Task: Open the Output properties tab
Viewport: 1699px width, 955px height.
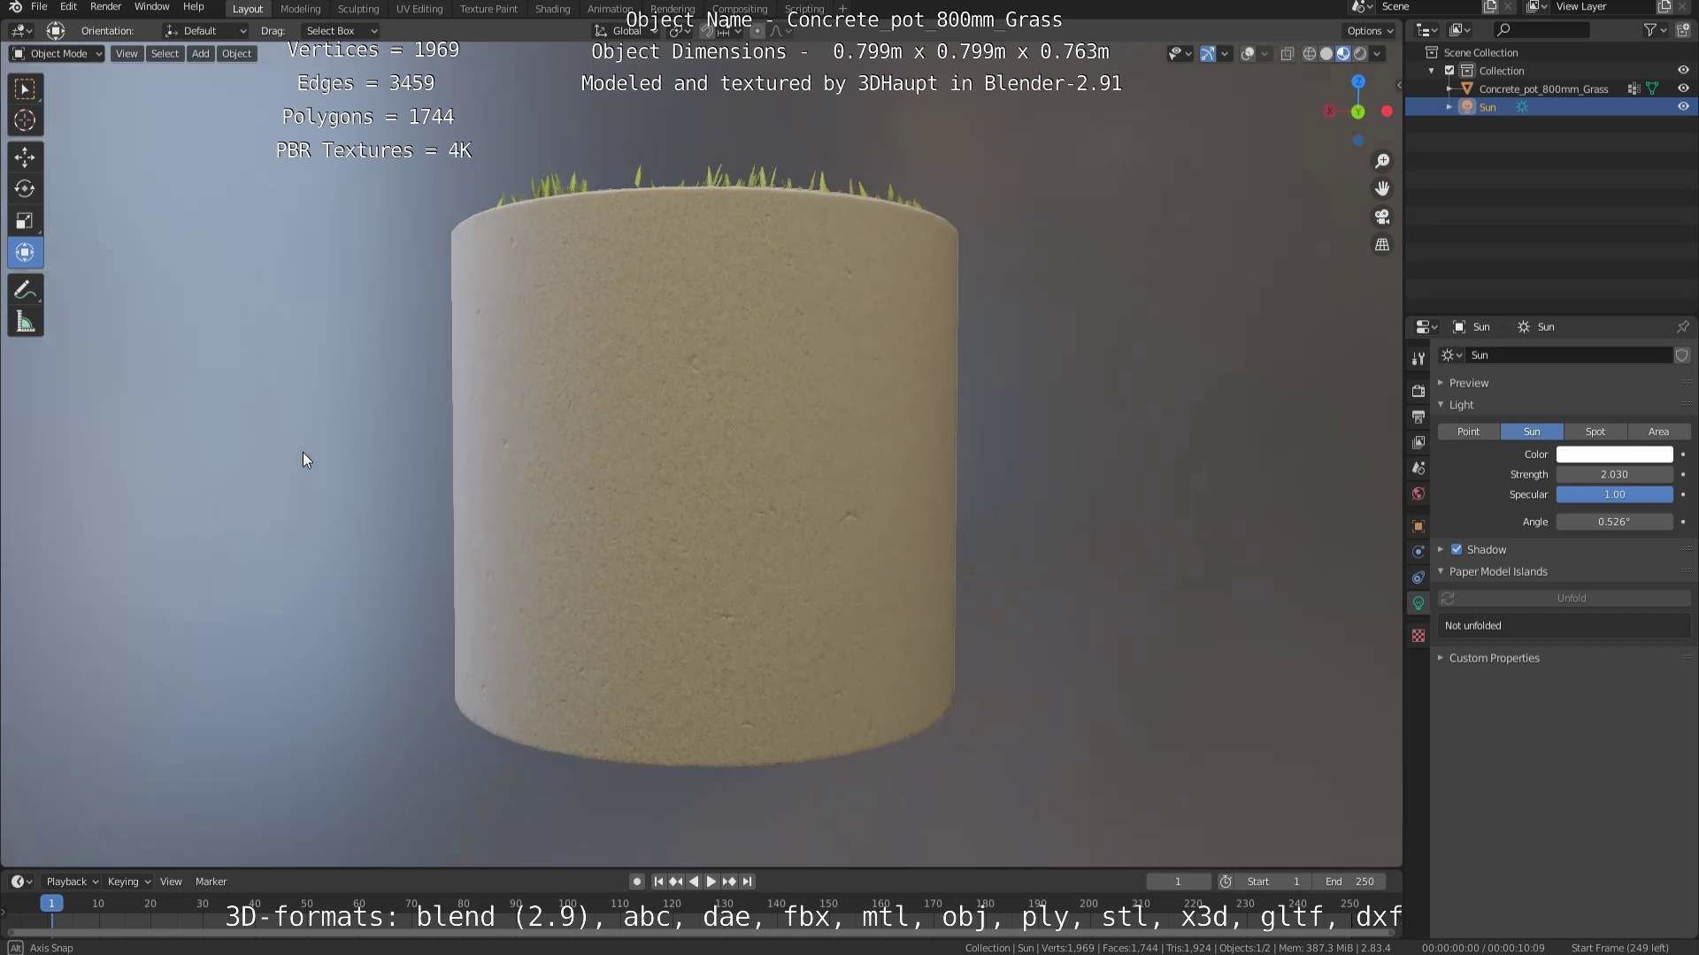Action: 1418,416
